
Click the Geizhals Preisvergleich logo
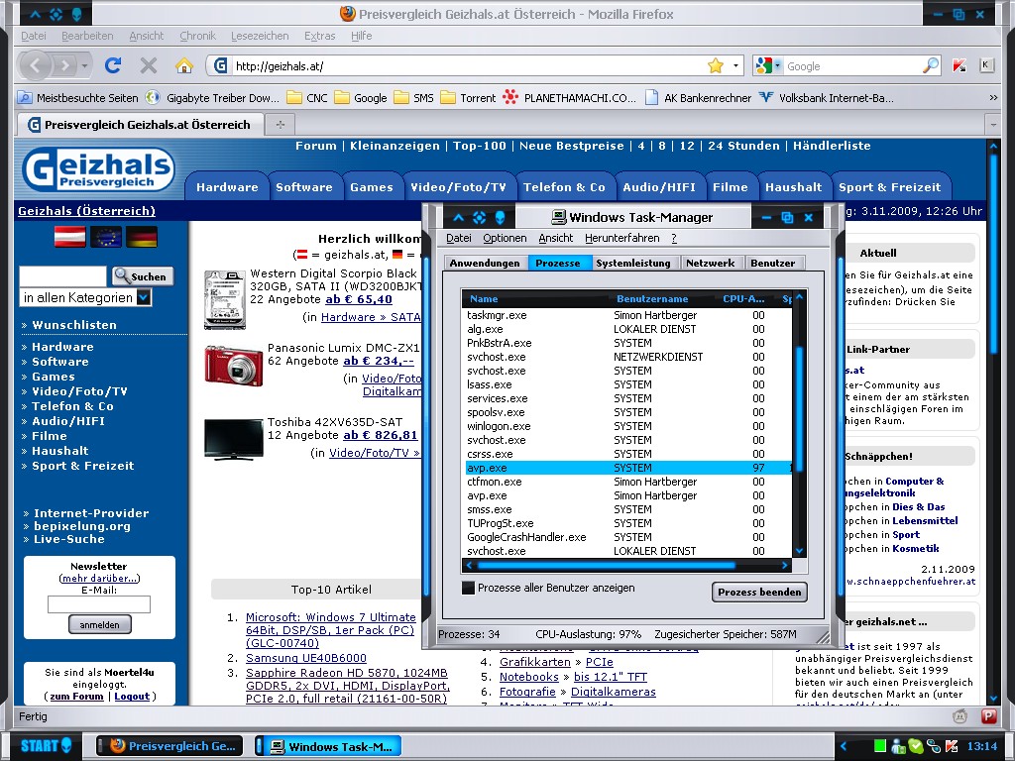point(98,169)
